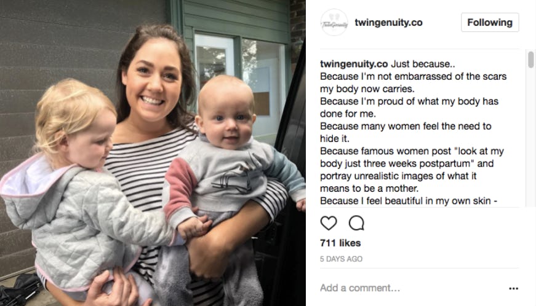This screenshot has height=306, width=536.
Task: Click the comment speech bubble icon
Action: pos(356,223)
